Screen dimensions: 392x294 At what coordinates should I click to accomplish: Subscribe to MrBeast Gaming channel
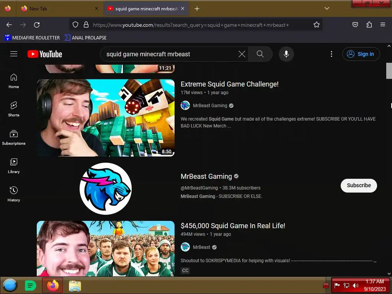[359, 186]
